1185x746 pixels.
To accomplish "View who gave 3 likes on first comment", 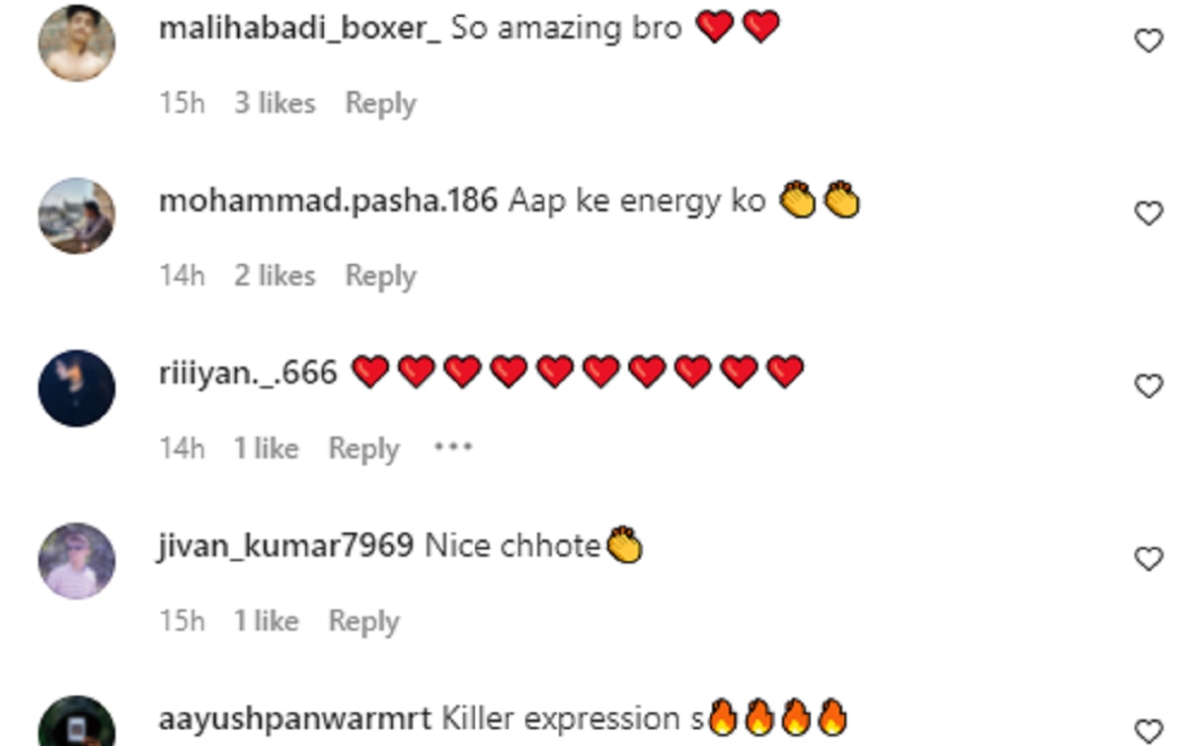I will click(275, 103).
